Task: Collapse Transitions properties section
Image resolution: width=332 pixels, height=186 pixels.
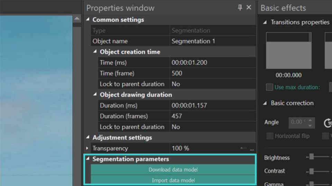Action: coord(265,22)
